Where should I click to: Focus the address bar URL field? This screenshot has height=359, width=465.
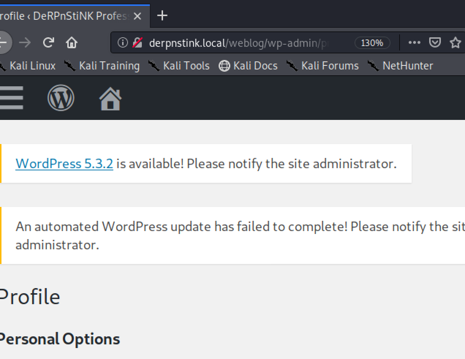238,43
